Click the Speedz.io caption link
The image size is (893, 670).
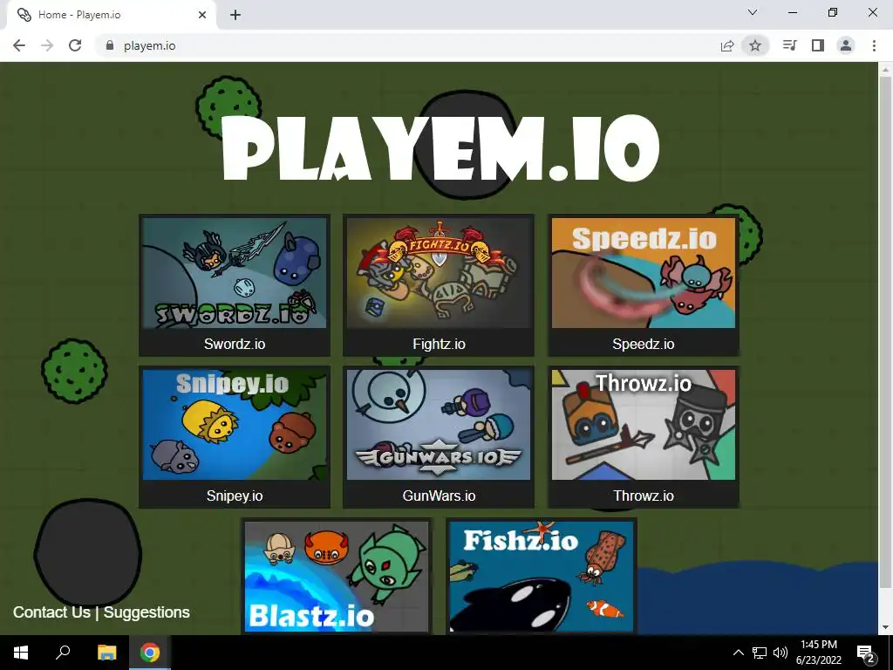click(644, 344)
